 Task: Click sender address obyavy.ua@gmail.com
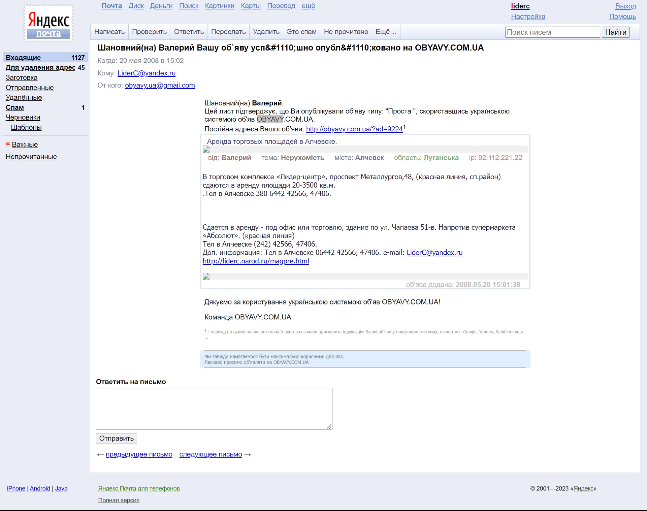pos(160,85)
